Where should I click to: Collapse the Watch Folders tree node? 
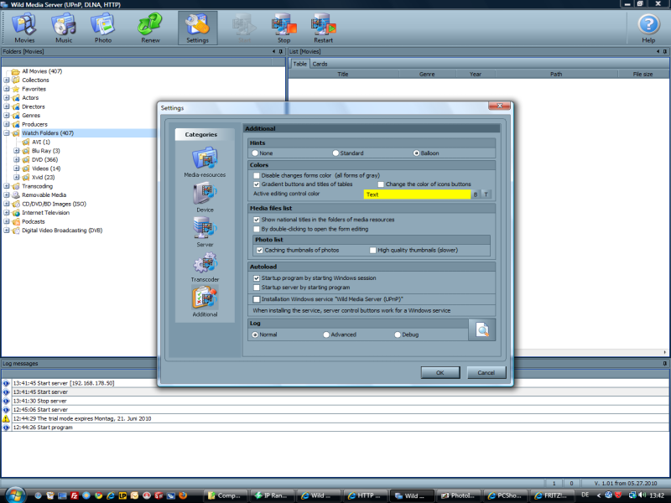[7, 133]
